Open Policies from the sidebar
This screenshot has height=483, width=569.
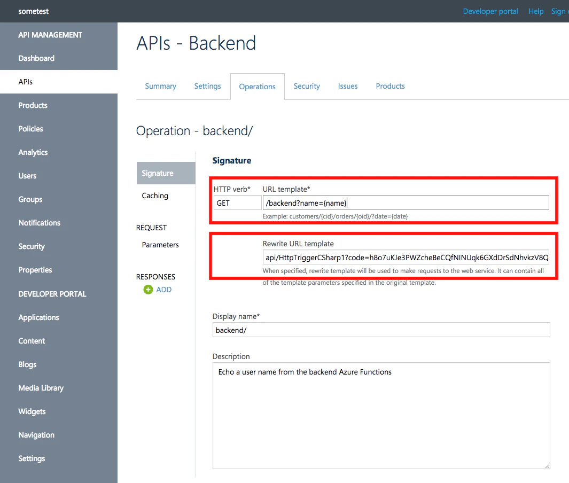click(30, 129)
